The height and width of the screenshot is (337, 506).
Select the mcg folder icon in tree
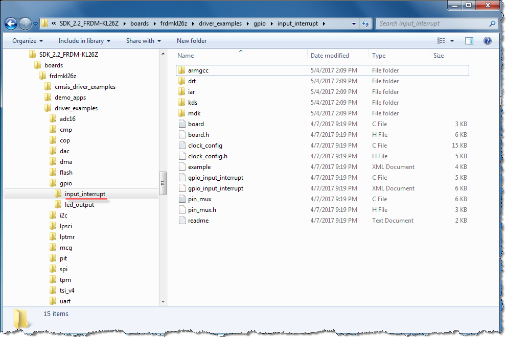53,248
